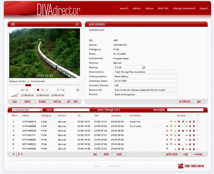Jump to the start of the clip
The height and width of the screenshot is (174, 214).
27,90
